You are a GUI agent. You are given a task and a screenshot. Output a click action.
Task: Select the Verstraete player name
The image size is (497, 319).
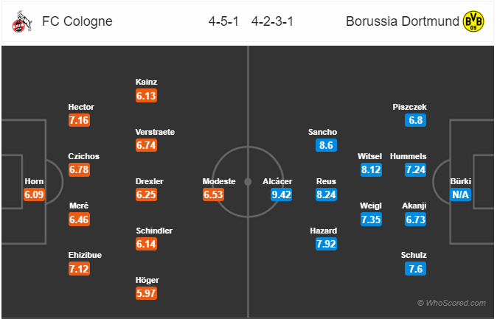[x=155, y=132]
